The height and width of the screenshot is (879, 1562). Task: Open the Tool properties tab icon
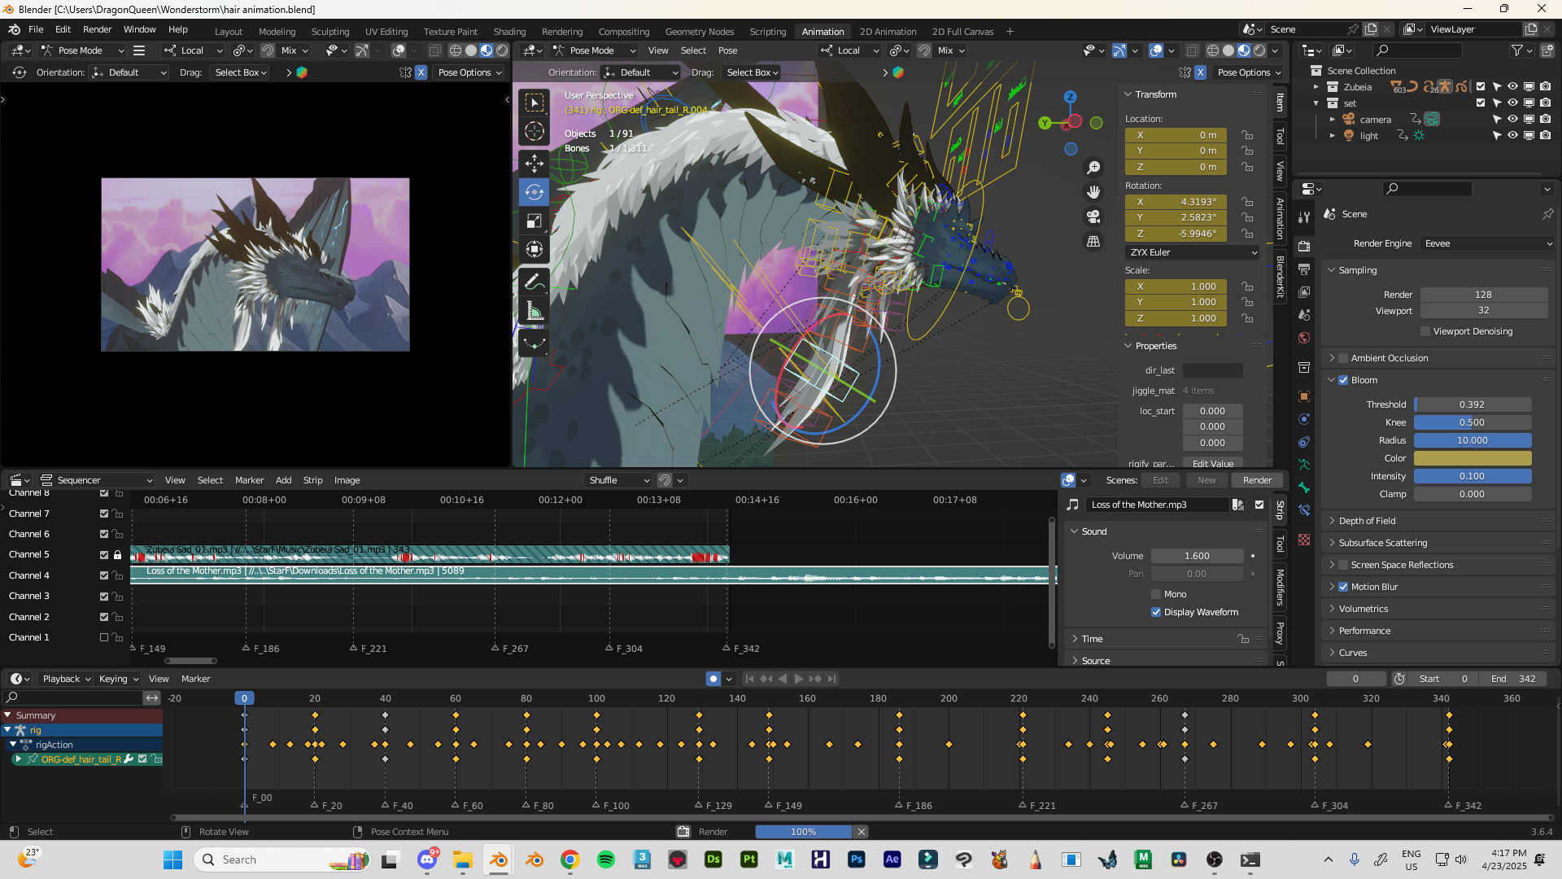pos(1304,216)
